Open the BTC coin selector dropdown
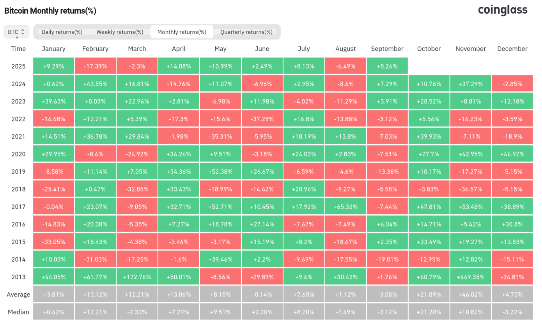The width and height of the screenshot is (542, 326). tap(16, 32)
